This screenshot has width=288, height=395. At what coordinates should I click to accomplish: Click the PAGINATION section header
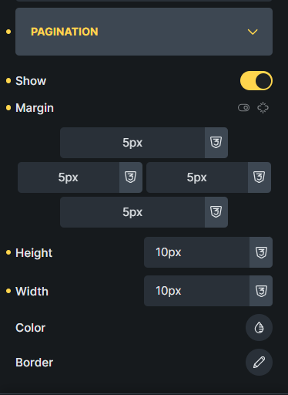[144, 32]
